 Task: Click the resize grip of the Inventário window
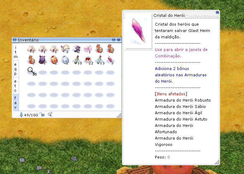tap(119, 115)
